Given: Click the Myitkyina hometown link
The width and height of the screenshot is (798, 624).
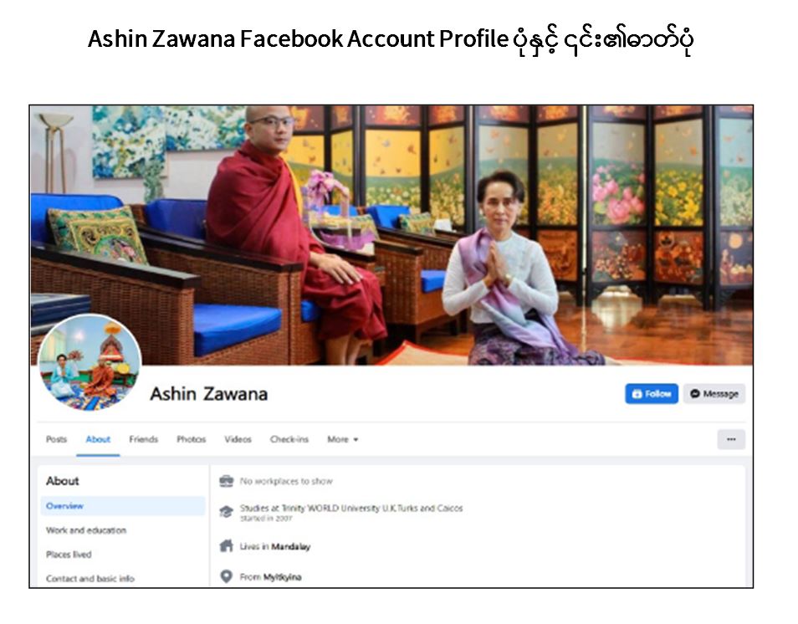Looking at the screenshot, I should [x=283, y=577].
